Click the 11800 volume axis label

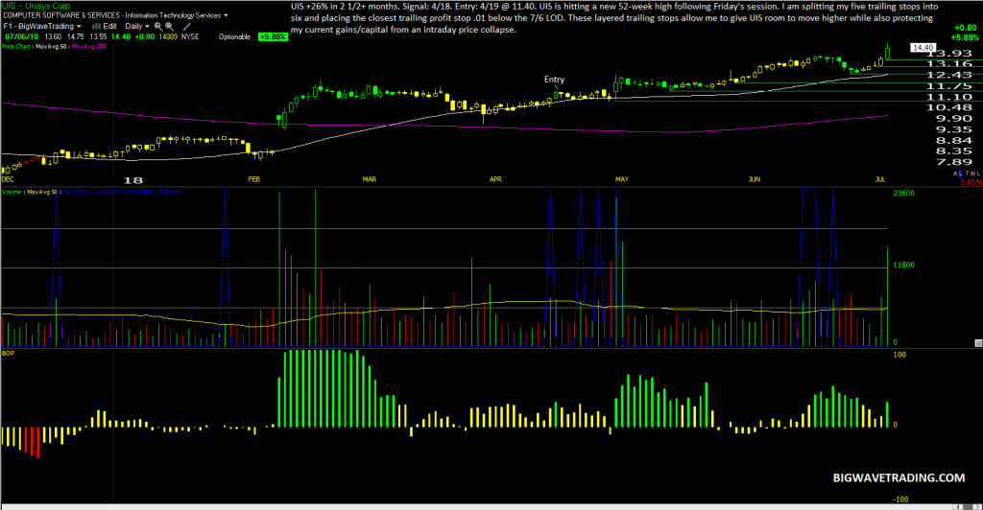point(903,266)
